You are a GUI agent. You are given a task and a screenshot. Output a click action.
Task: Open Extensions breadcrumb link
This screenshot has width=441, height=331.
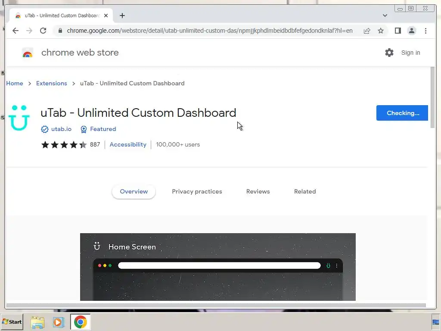tap(52, 83)
